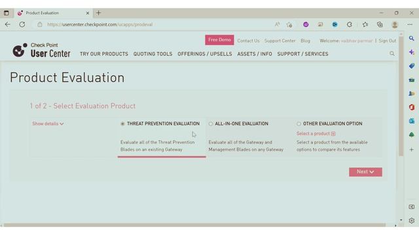
Task: Open the Blog link
Action: click(x=305, y=40)
